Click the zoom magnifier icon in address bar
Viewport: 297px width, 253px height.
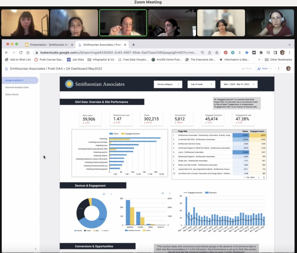[202, 53]
